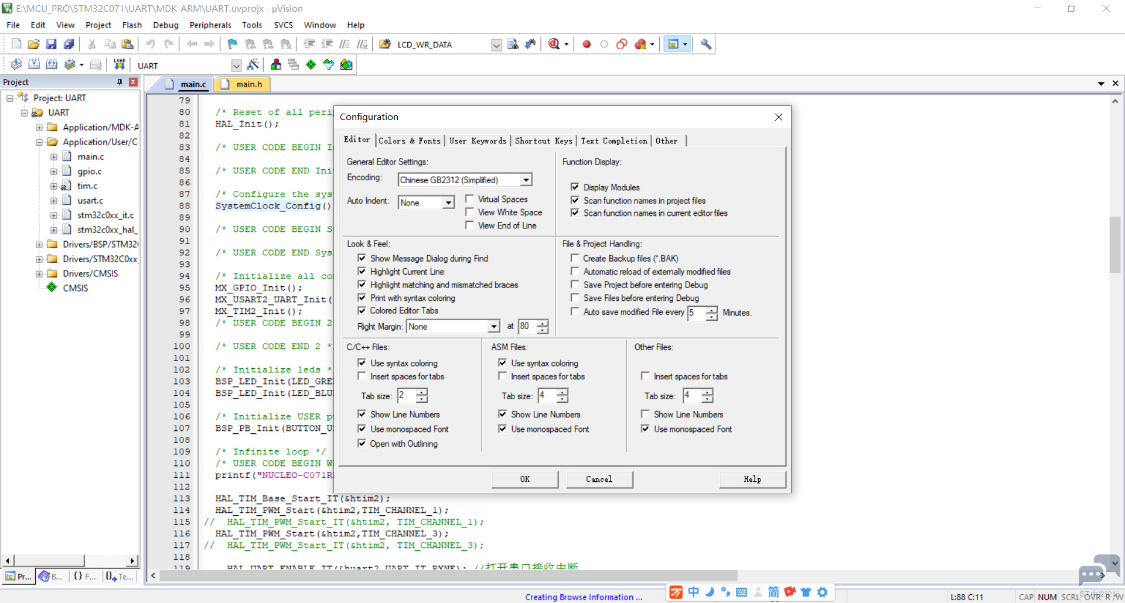This screenshot has height=603, width=1125.
Task: Enable the Virtual Spaces checkbox
Action: coord(470,199)
